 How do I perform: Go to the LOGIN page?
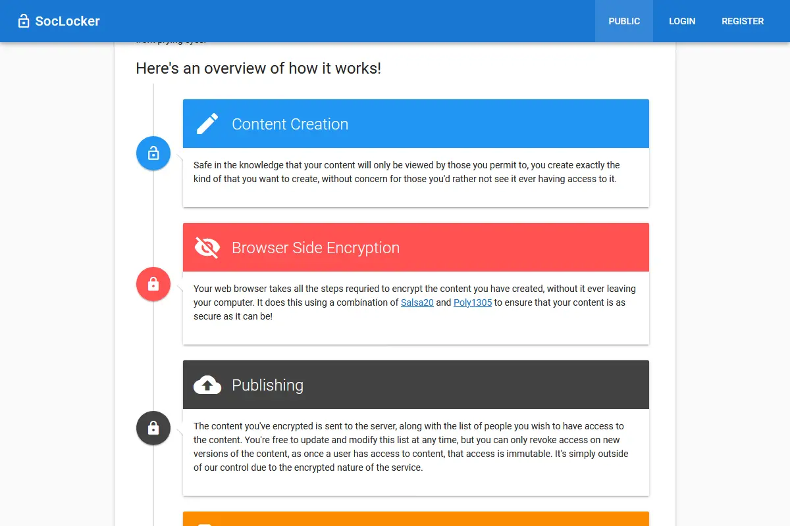tap(682, 21)
